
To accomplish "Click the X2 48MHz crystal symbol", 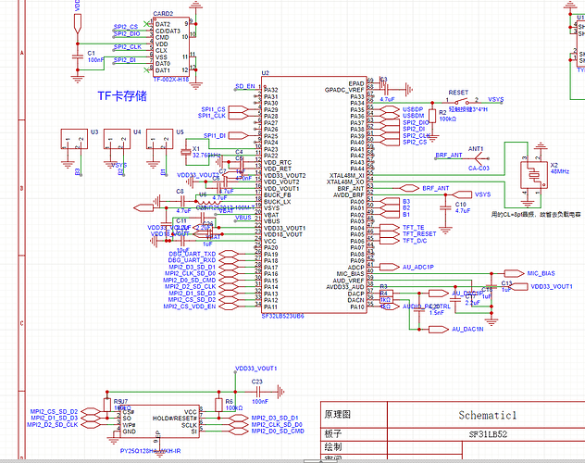I will (533, 177).
